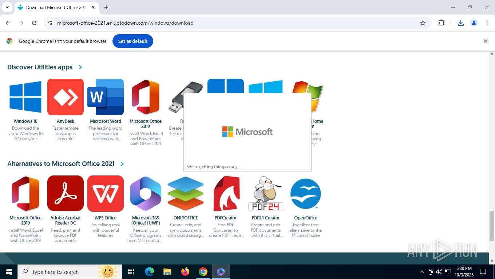Go back to the previous page
This screenshot has width=495, height=279.
pyautogui.click(x=8, y=23)
